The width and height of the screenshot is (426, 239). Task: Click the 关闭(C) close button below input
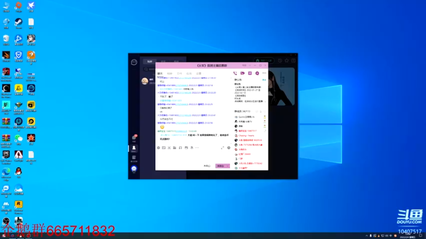[207, 166]
